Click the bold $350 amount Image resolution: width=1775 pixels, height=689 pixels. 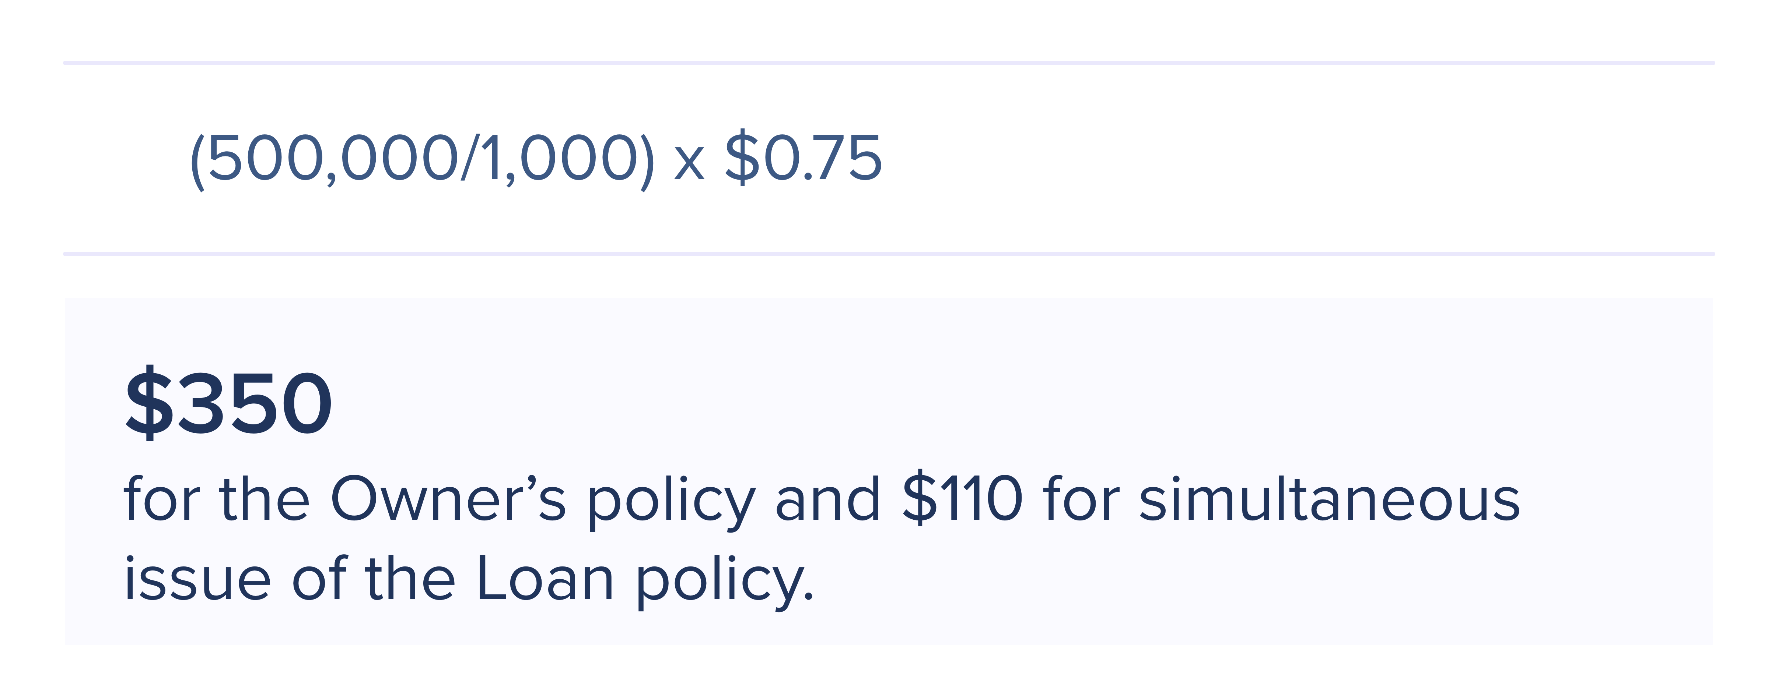click(229, 403)
